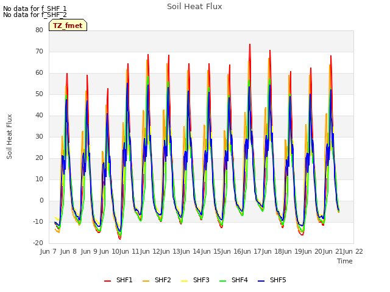
Task: Click the vertical Soil Heat Flux axis label
Action: (x=9, y=136)
